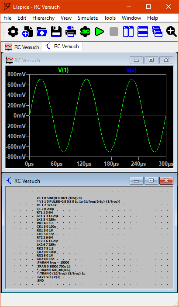Click the printer icon
Viewport: 179px width, 307px height.
click(71, 32)
